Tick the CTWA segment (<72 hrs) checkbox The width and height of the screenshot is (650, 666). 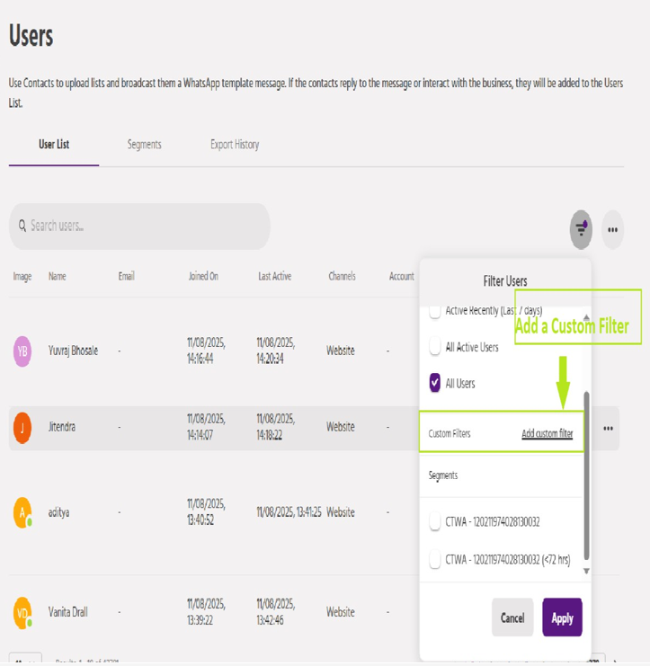click(x=435, y=560)
